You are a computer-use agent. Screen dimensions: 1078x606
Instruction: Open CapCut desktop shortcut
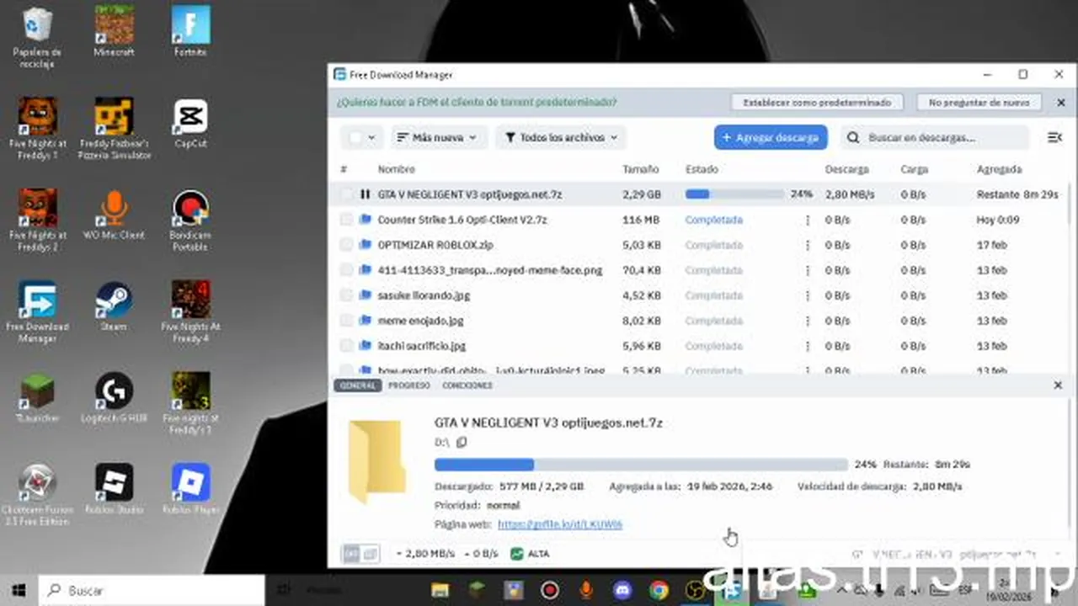tap(190, 124)
